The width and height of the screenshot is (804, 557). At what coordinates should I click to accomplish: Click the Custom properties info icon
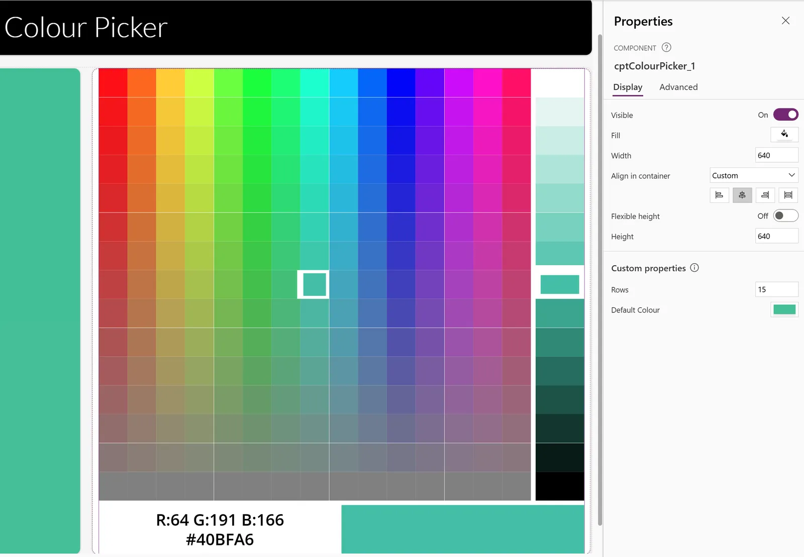pyautogui.click(x=694, y=268)
